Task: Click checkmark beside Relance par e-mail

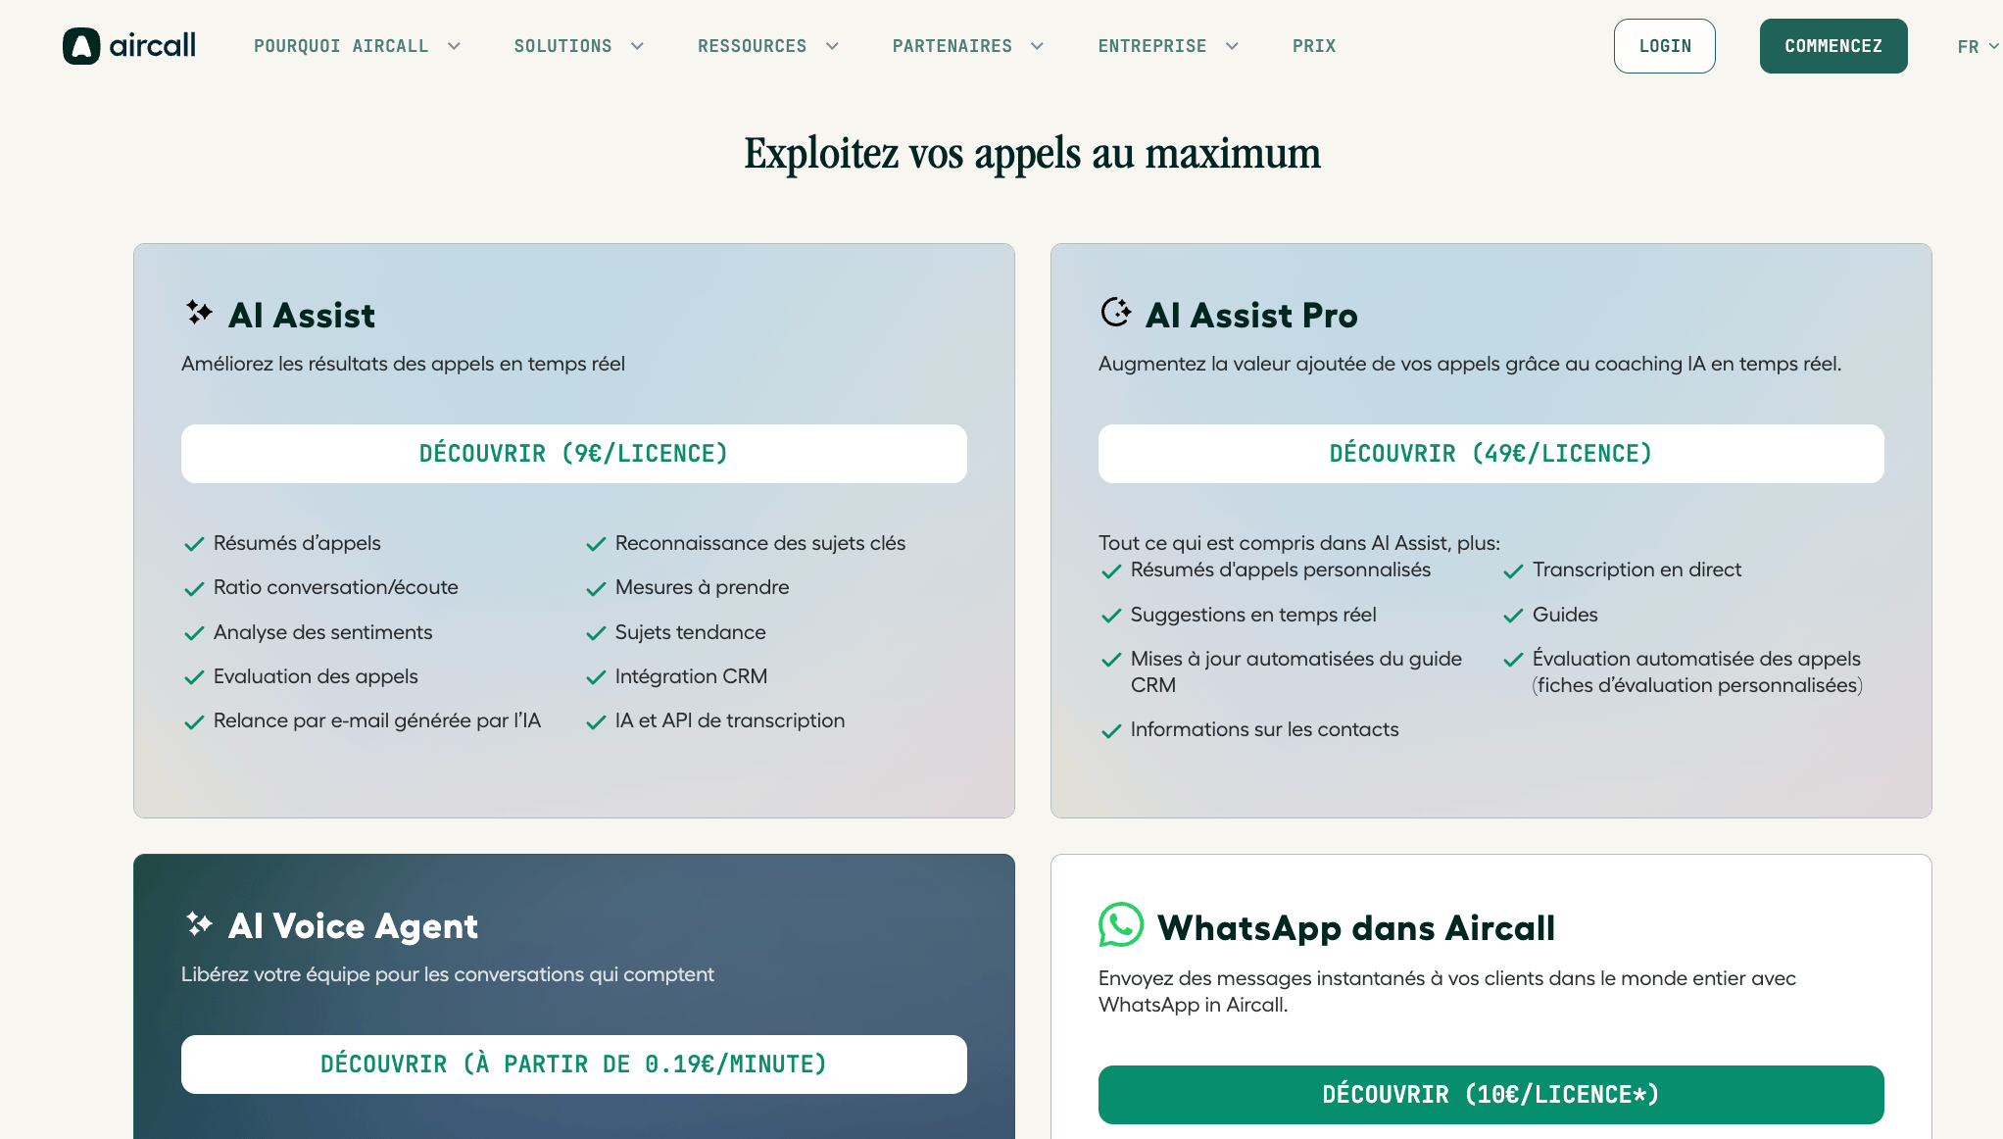Action: click(x=194, y=722)
